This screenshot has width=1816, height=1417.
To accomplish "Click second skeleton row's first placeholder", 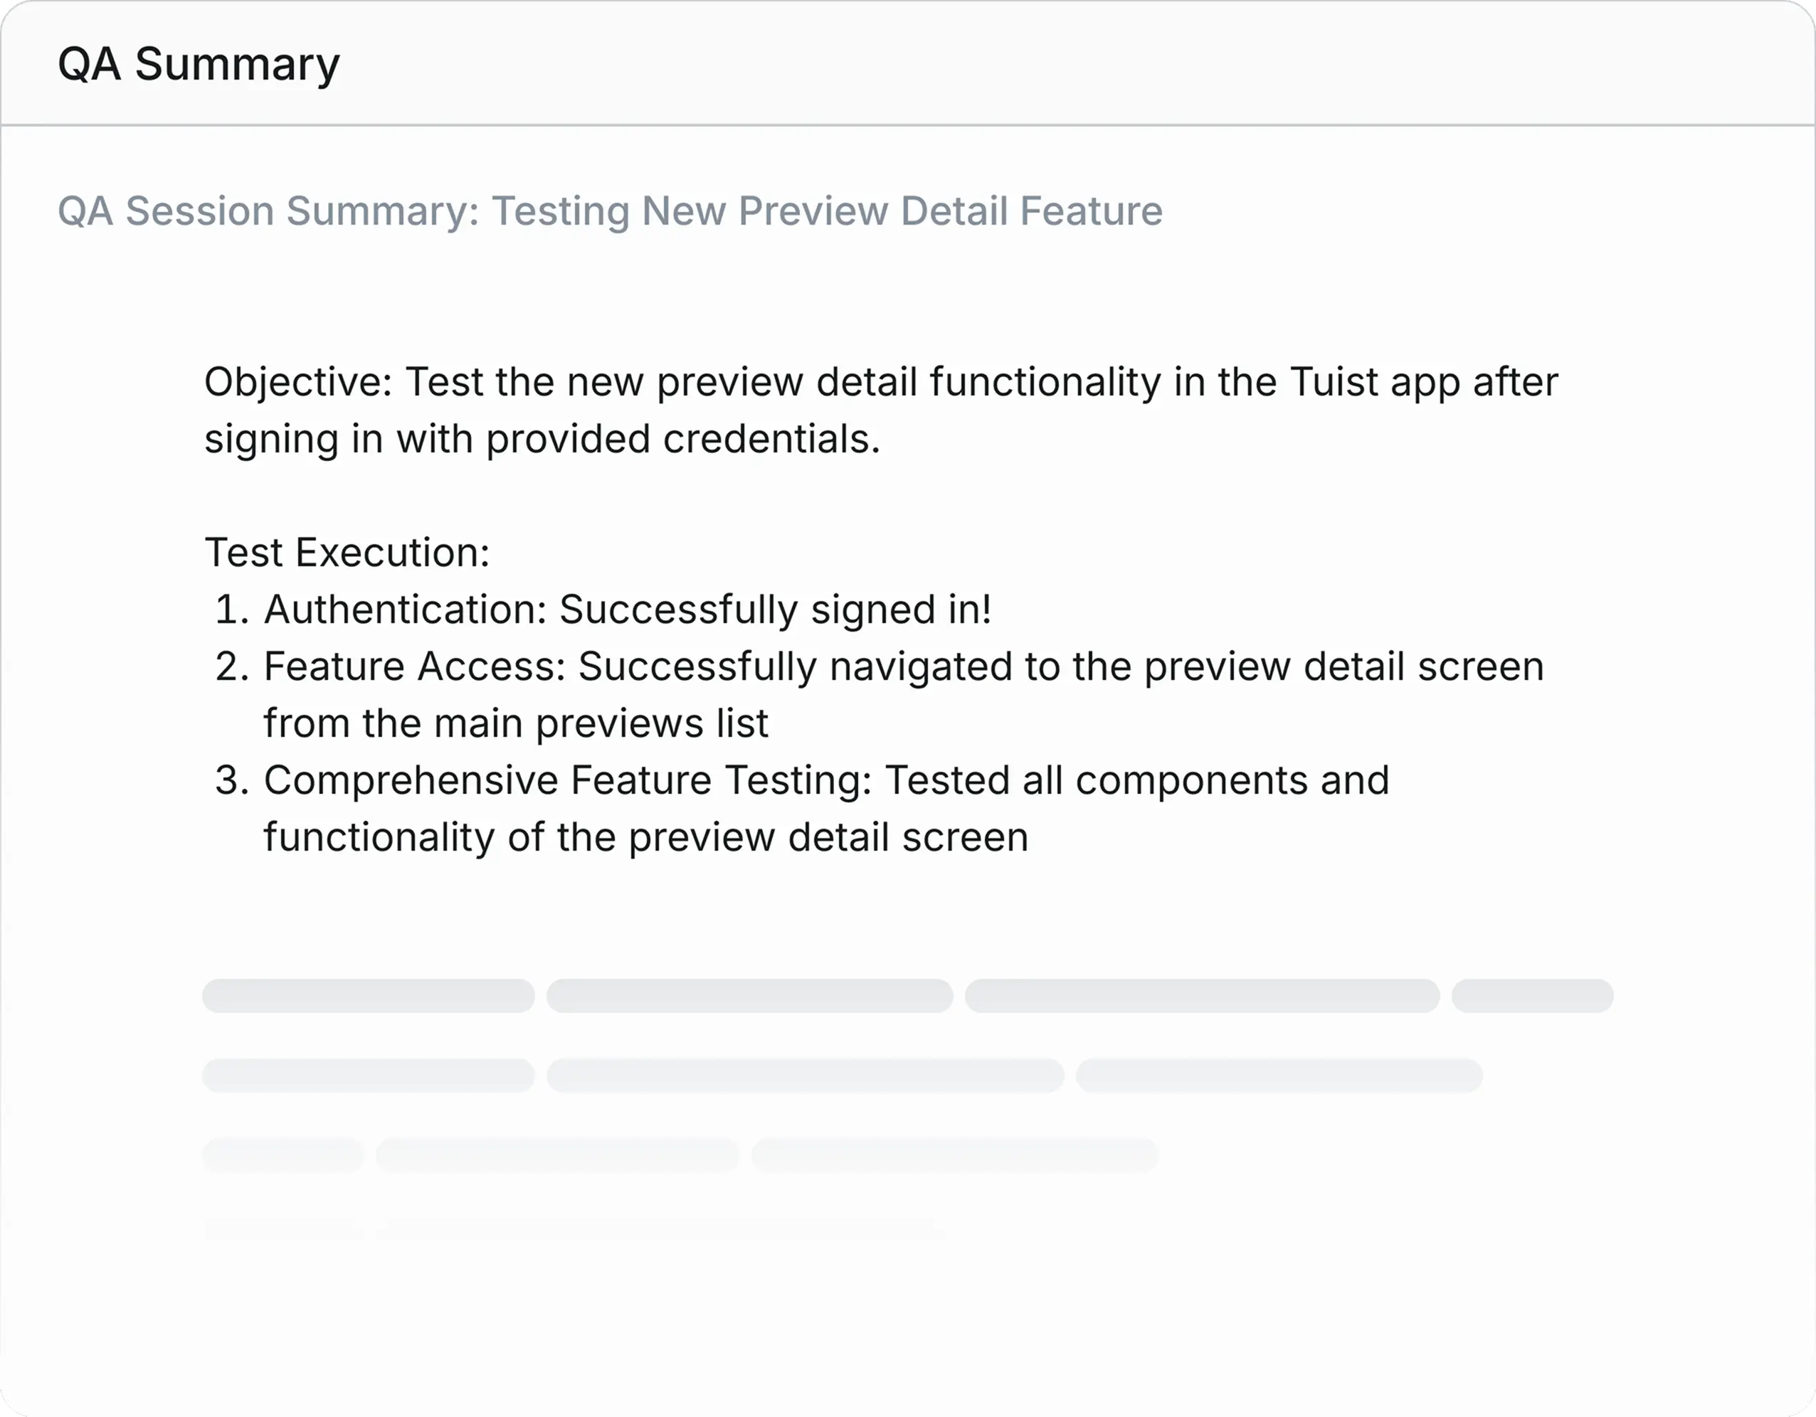I will click(369, 1076).
